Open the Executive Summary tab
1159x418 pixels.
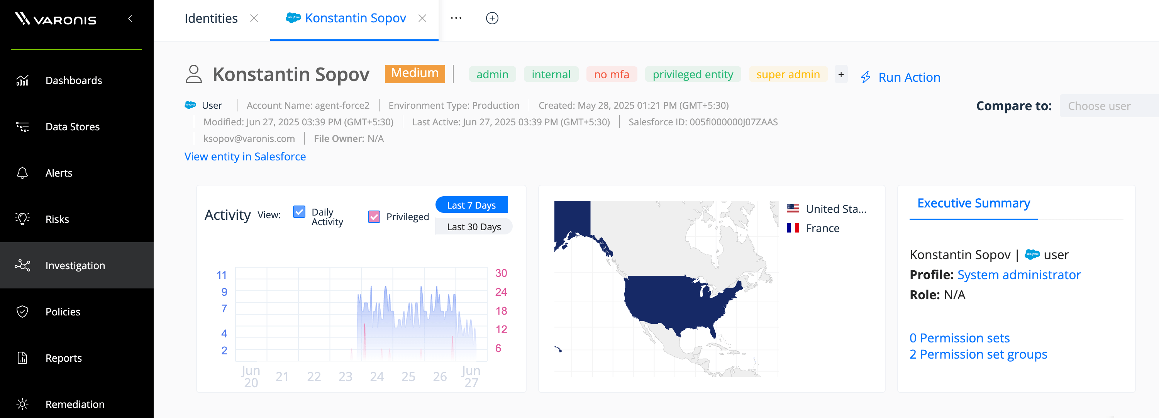point(973,203)
